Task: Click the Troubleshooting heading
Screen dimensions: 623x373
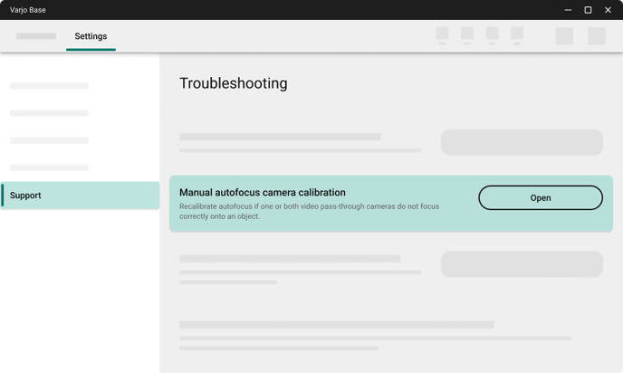Action: (x=234, y=83)
